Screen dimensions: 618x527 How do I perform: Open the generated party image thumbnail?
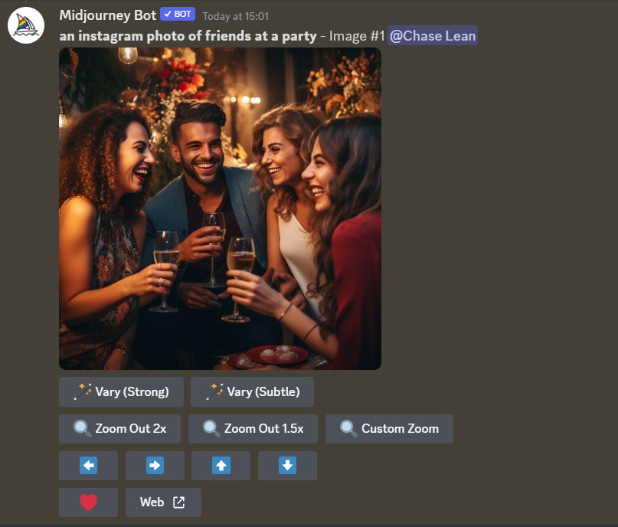click(x=220, y=208)
